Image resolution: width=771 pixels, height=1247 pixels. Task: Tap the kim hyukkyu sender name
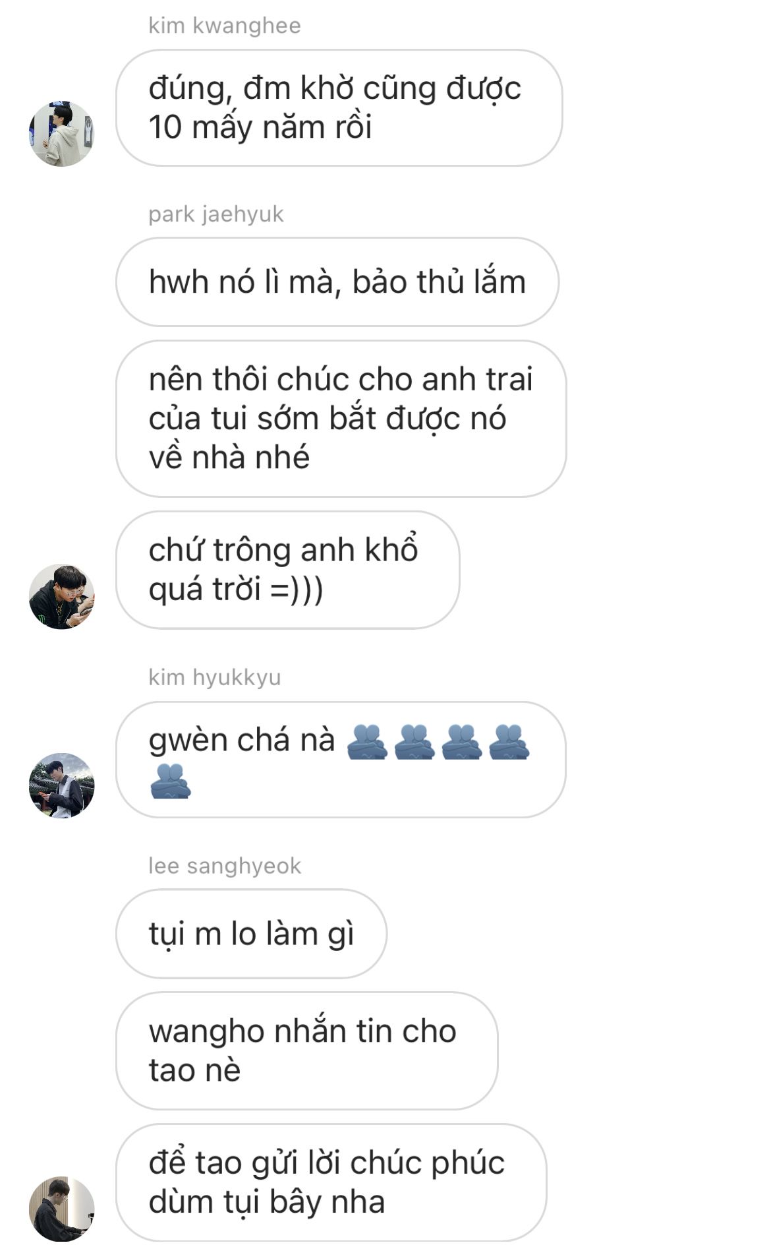point(215,677)
